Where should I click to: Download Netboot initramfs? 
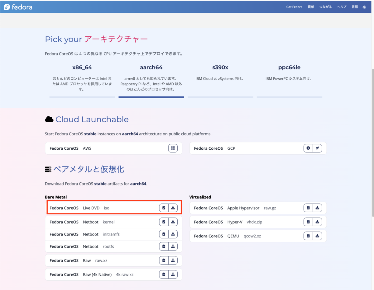(x=173, y=234)
